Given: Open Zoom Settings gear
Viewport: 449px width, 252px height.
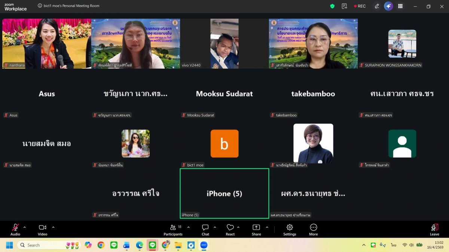Looking at the screenshot, I should tap(290, 229).
